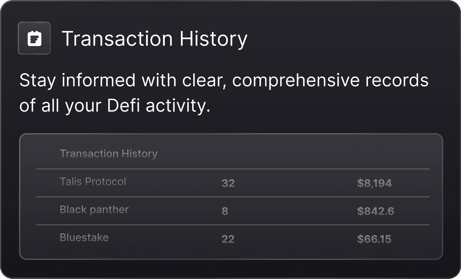461x279 pixels.
Task: Click the count 8 for Black panther
Action: (x=225, y=211)
